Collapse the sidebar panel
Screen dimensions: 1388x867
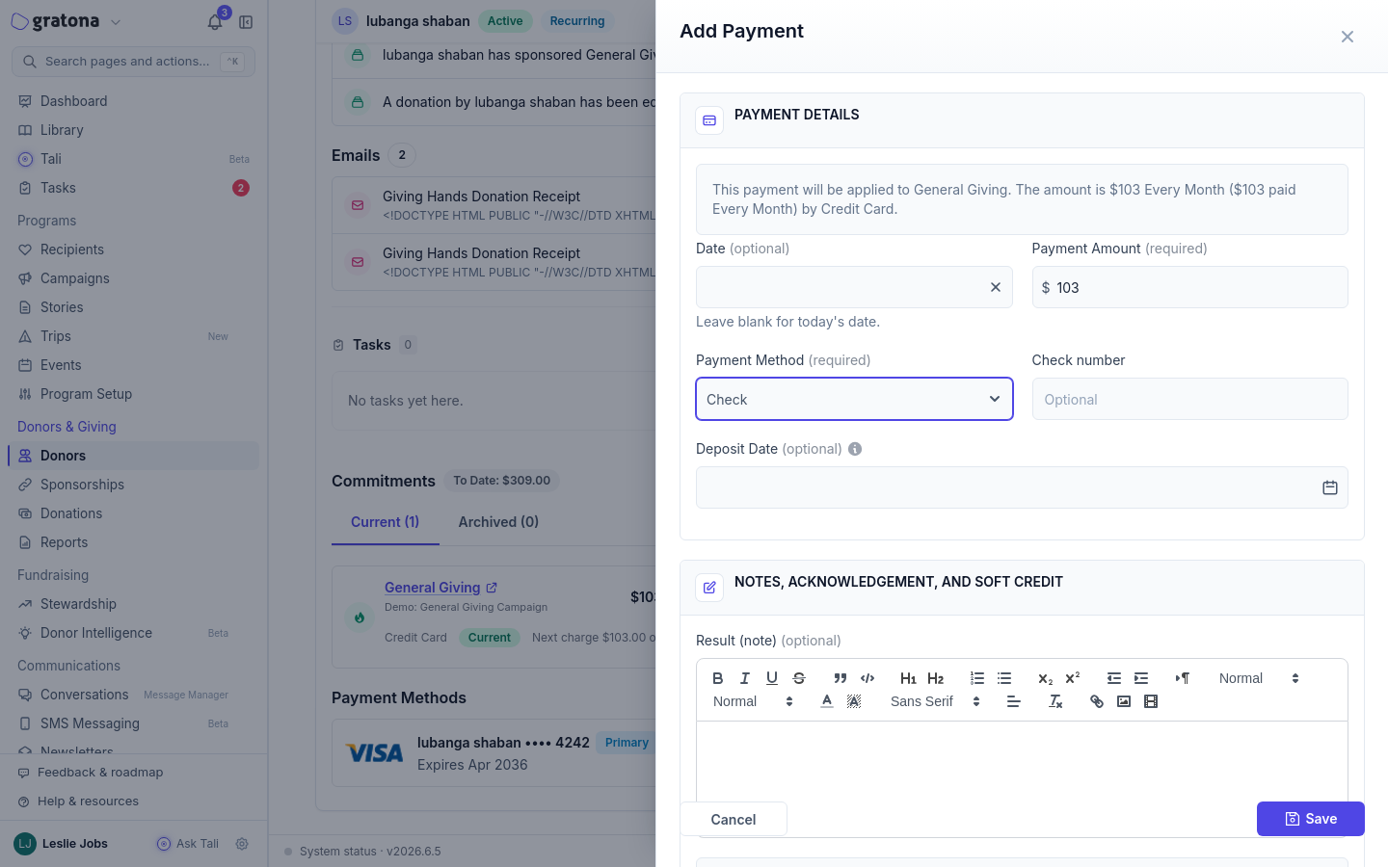pyautogui.click(x=246, y=22)
